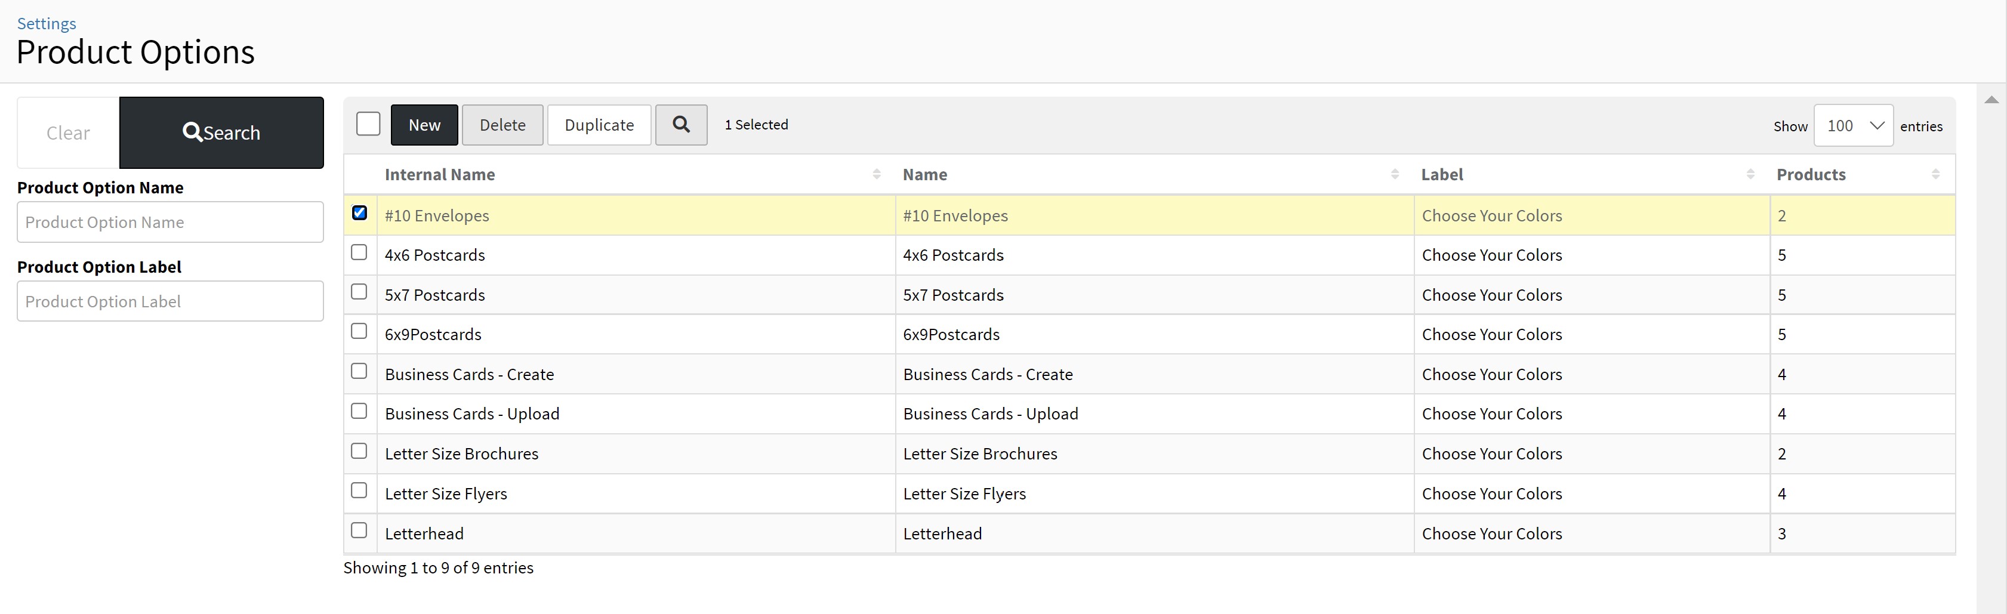Click Letter Size Flyers in Name column
2007x614 pixels.
click(x=964, y=493)
